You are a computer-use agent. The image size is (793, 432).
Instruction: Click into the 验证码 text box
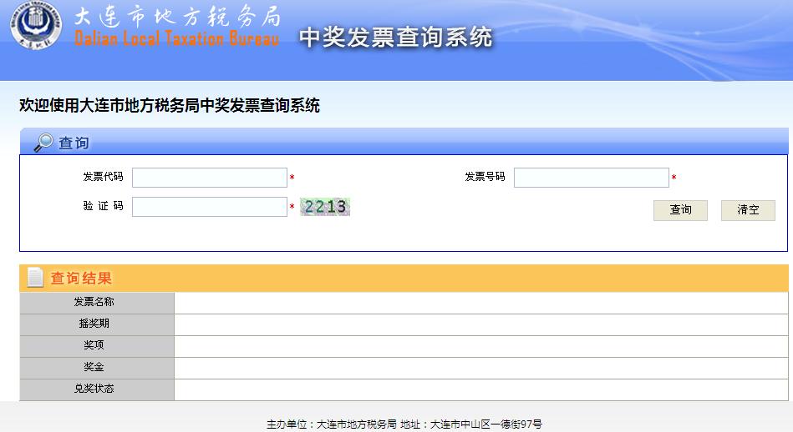point(210,207)
